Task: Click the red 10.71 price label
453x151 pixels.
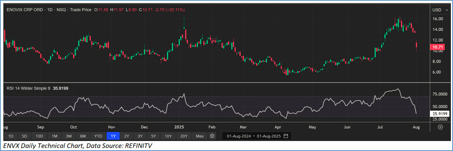Action: coord(438,47)
